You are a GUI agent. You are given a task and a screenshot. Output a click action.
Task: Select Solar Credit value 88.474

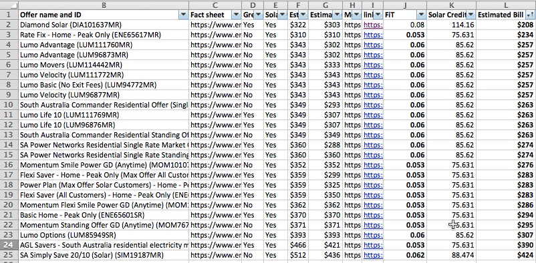point(451,255)
